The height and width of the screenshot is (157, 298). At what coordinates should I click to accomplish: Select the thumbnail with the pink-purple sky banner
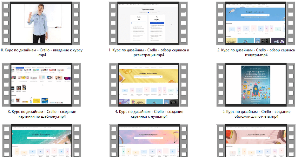tap(149, 142)
